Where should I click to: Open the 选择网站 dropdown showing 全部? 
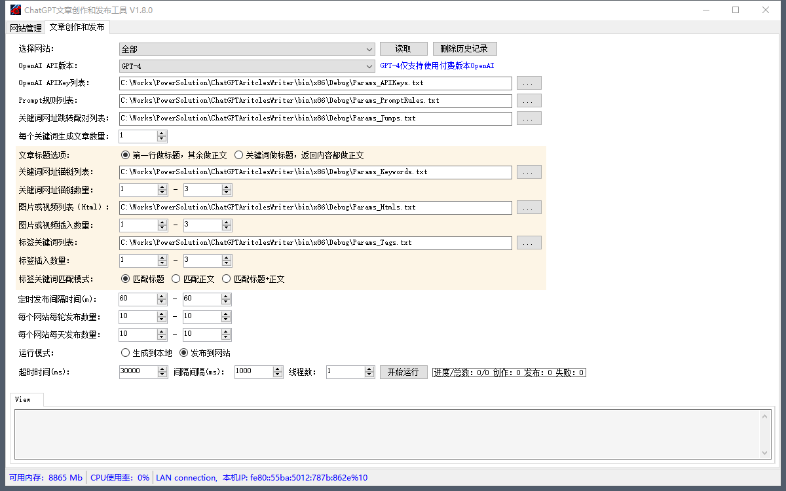247,49
